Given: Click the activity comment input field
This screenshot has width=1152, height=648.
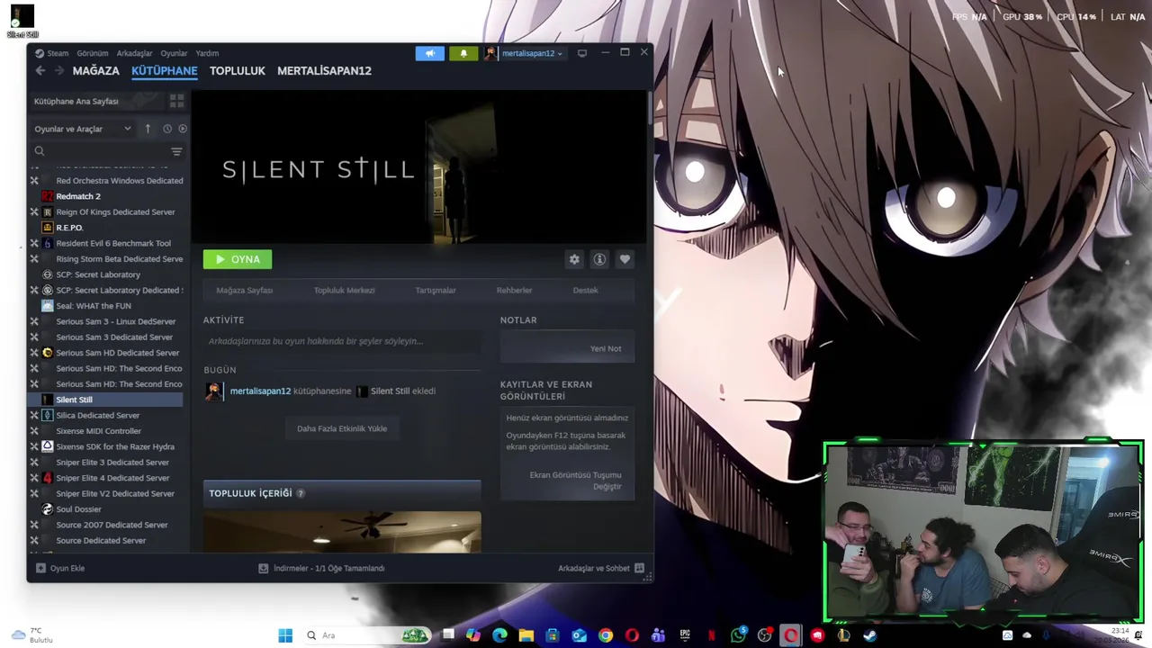Looking at the screenshot, I should (x=342, y=341).
